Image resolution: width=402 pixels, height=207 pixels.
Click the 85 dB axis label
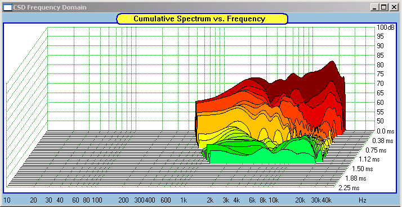(380, 56)
